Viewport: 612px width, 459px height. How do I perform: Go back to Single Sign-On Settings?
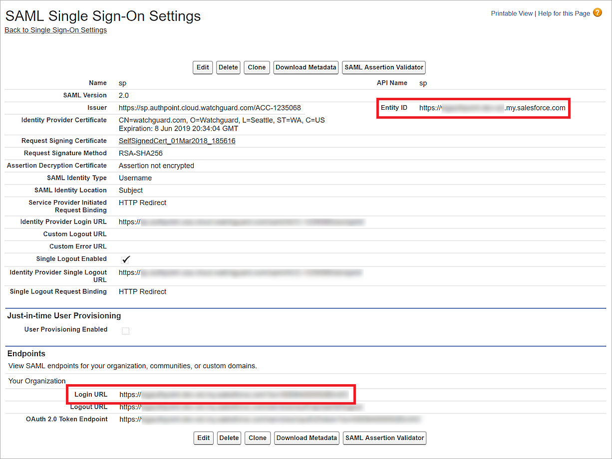55,30
